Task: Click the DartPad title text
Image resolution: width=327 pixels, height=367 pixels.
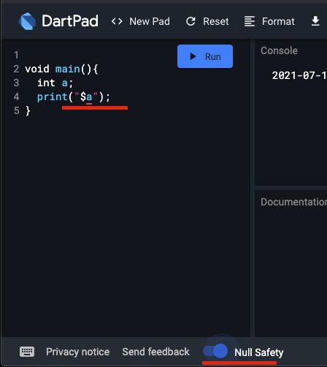Action: click(x=70, y=21)
